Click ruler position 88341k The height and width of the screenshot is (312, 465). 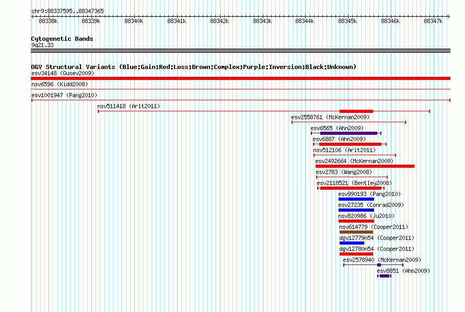click(177, 21)
